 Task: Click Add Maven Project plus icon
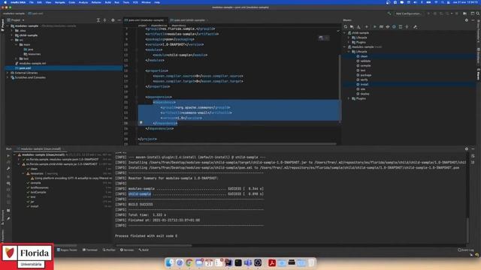(x=366, y=27)
